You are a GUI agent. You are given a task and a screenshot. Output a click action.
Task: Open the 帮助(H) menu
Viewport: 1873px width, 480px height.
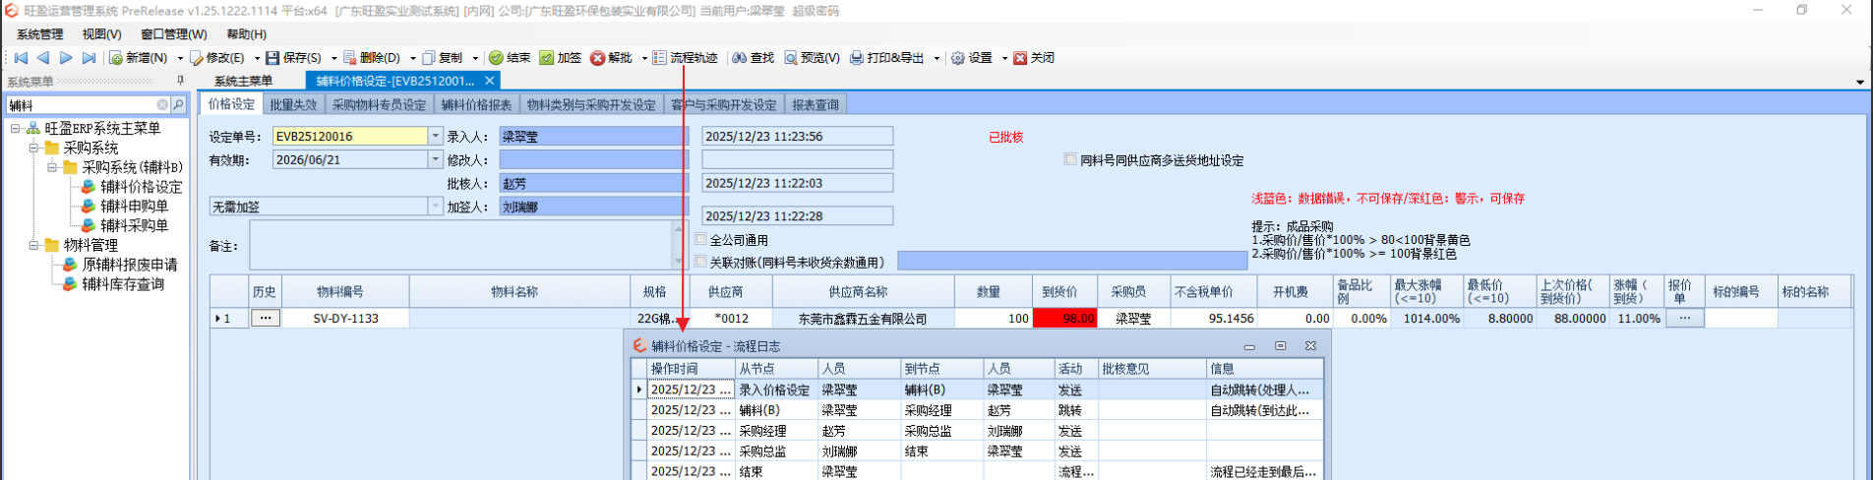point(246,34)
